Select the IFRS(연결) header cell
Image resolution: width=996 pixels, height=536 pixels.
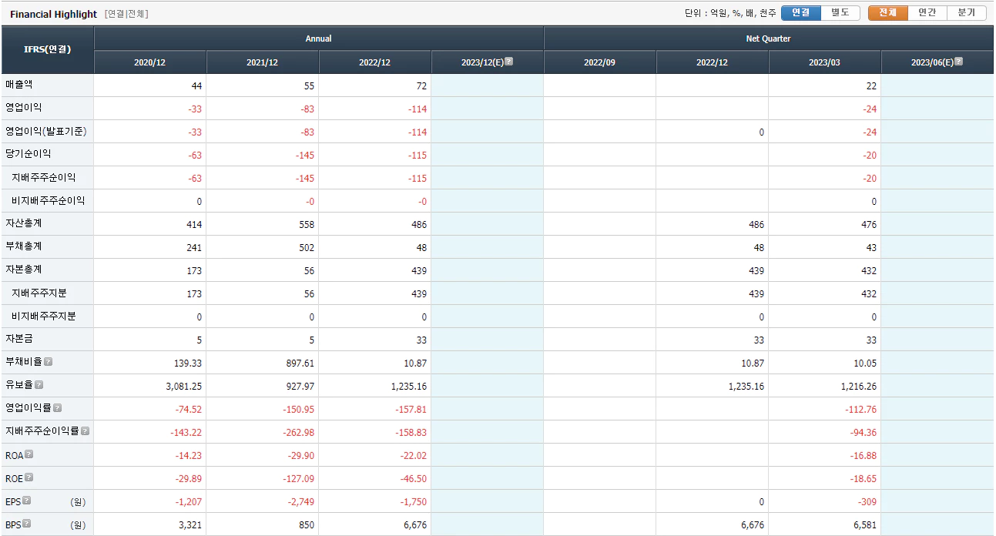coord(48,50)
